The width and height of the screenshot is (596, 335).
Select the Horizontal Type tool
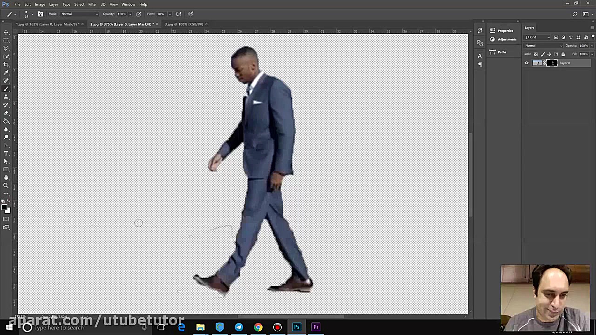[x=6, y=152]
